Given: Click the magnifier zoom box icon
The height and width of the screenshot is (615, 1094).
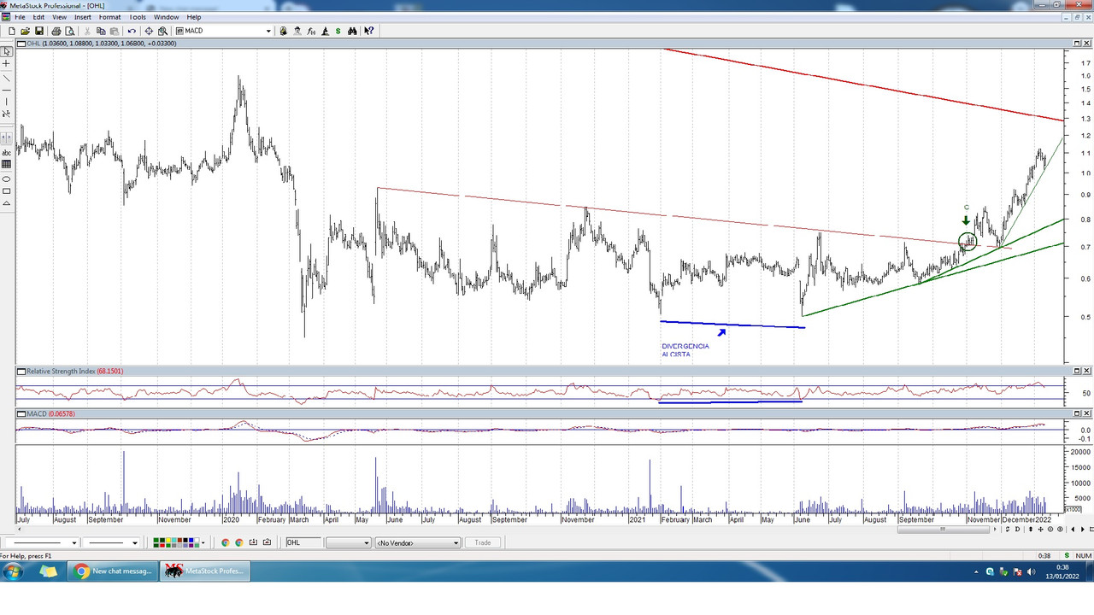Looking at the screenshot, I should pos(162,31).
